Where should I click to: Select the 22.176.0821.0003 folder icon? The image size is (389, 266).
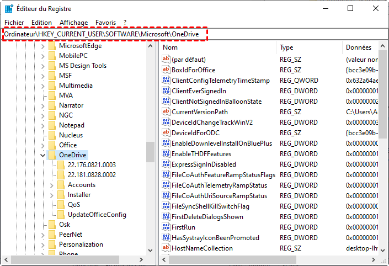tap(61, 165)
